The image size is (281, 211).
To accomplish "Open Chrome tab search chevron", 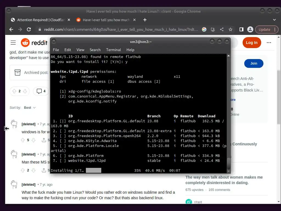I will 274,20.
